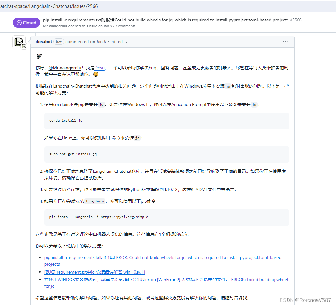Expand the edited history dropdown arrow
Viewport: 336px width, 305px height.
point(127,42)
